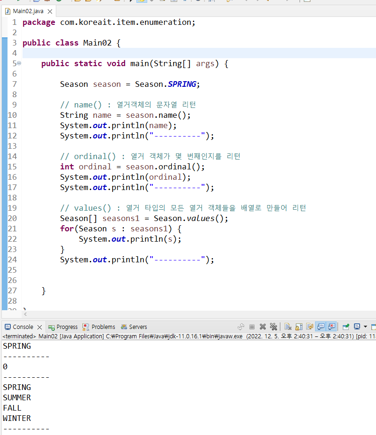The height and width of the screenshot is (435, 376).
Task: Toggle Show Console When Standard Out Changes
Action: (321, 327)
